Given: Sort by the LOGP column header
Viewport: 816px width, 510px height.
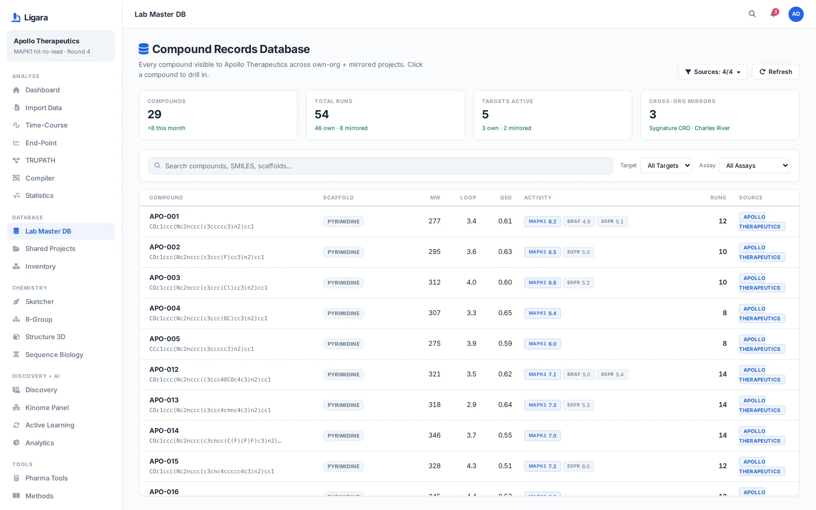Looking at the screenshot, I should pyautogui.click(x=468, y=198).
